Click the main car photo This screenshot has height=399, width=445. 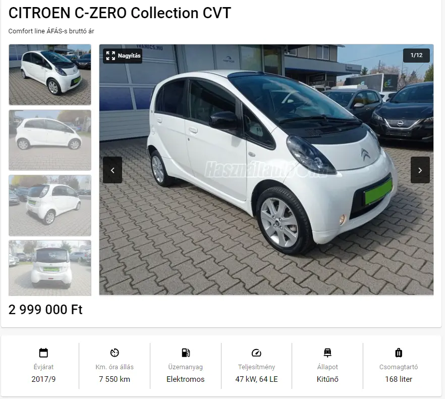tap(266, 170)
